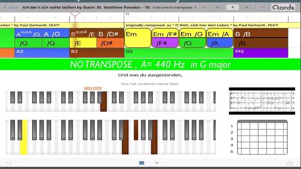301x169 pixels.
Task: Increase instrument transpose with plus button
Action: tap(217, 8)
